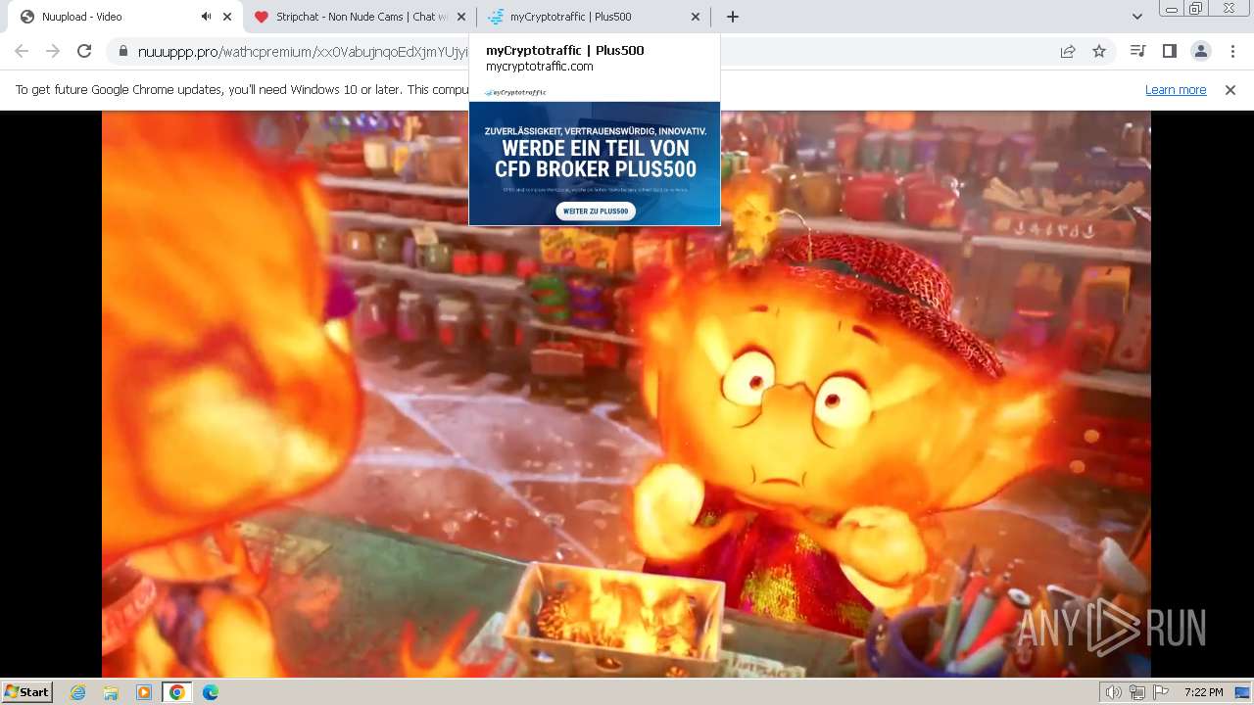Toggle the browser side panel
Viewport: 1254px width, 705px height.
pyautogui.click(x=1170, y=52)
